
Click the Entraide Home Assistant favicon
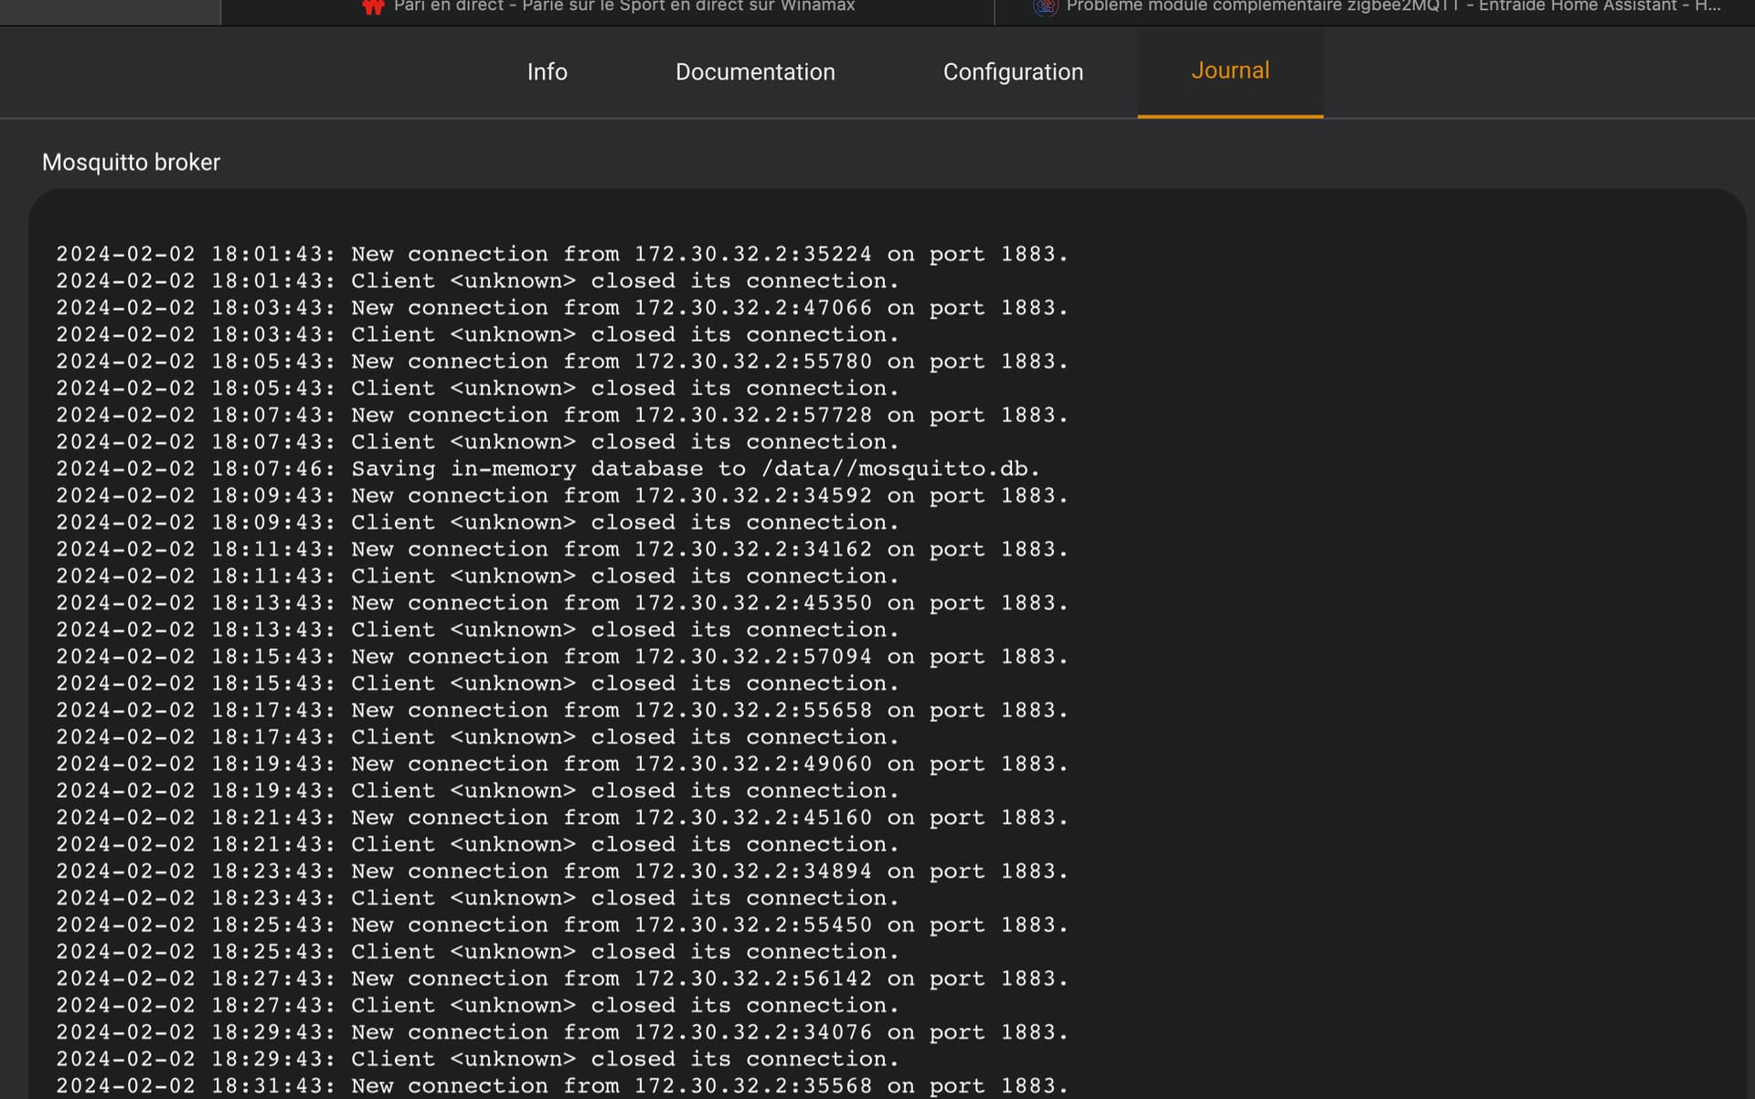click(1045, 6)
